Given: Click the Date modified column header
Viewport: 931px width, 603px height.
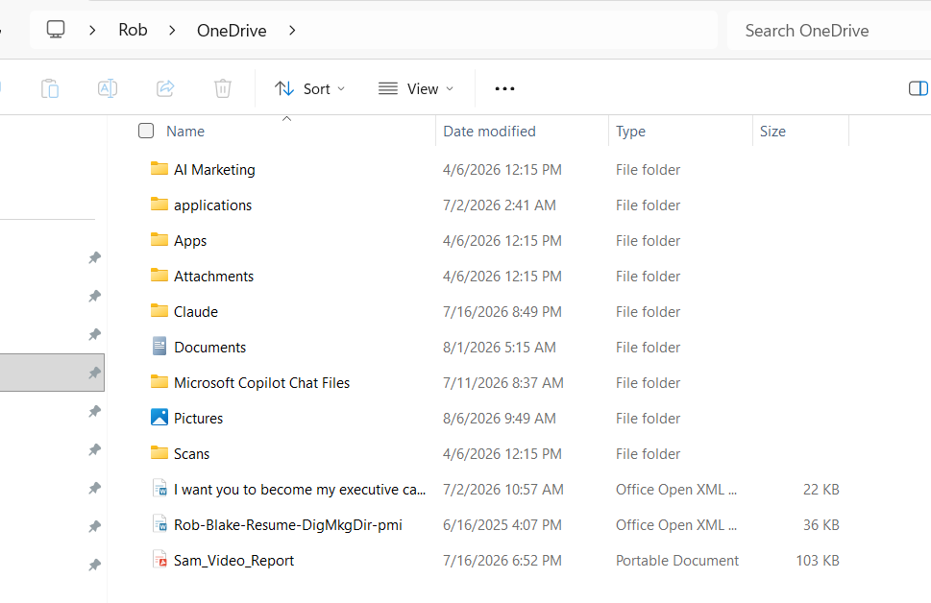Looking at the screenshot, I should coord(489,132).
